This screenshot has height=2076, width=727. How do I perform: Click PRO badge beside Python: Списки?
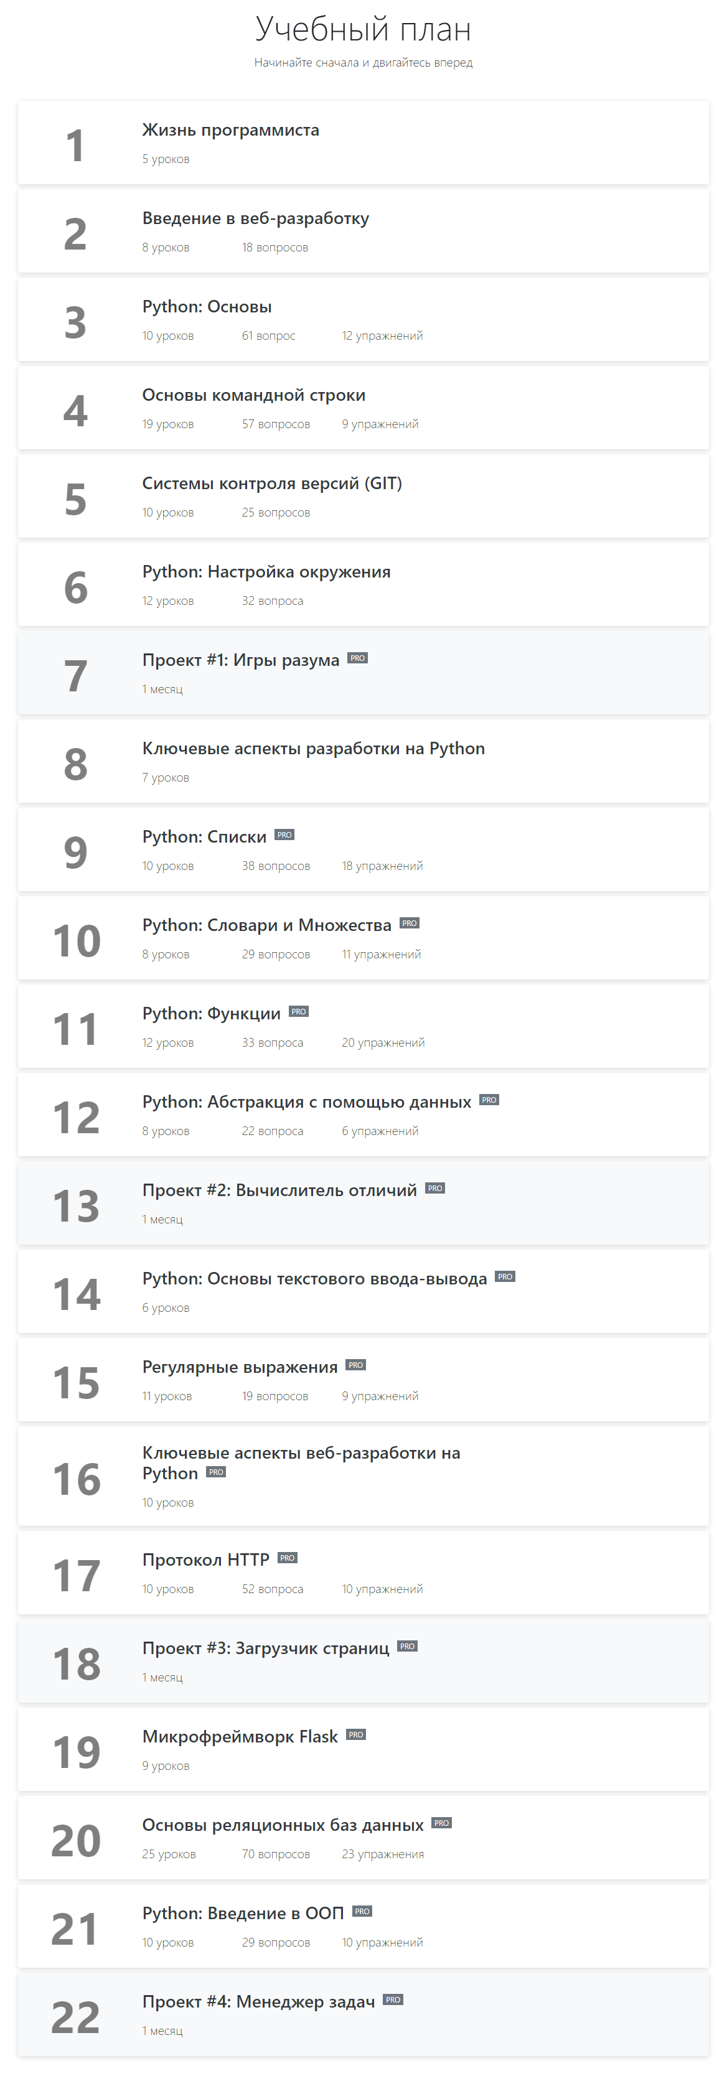[284, 835]
